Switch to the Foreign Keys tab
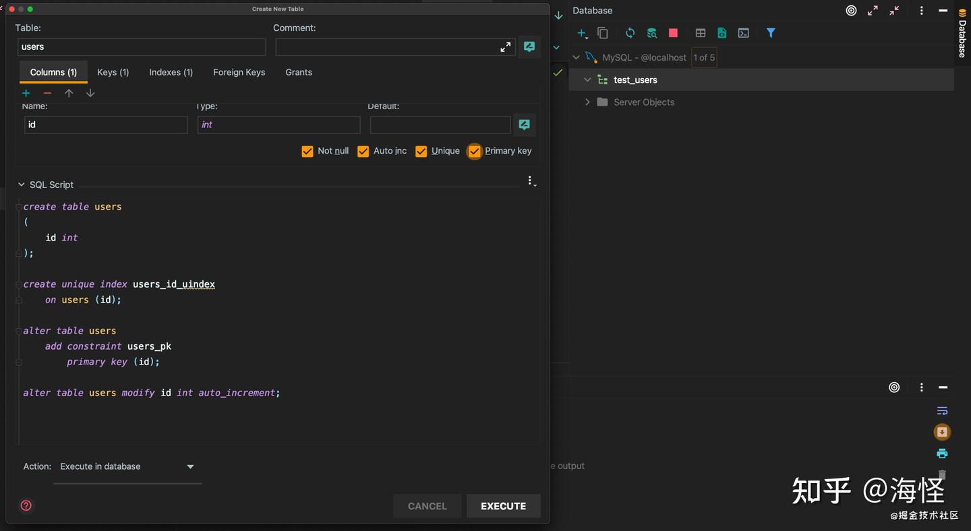This screenshot has width=971, height=531. click(239, 72)
